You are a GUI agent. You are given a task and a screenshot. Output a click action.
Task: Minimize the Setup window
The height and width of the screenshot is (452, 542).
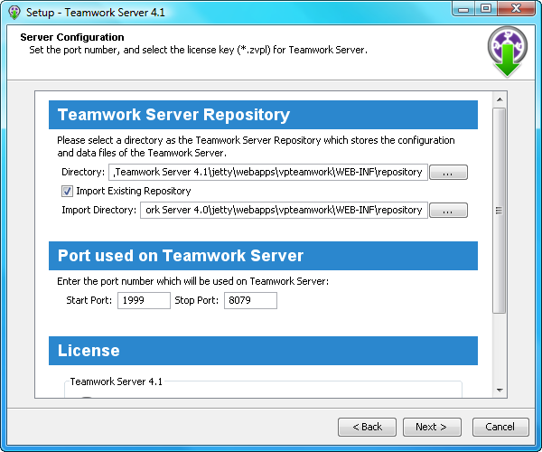click(x=463, y=9)
